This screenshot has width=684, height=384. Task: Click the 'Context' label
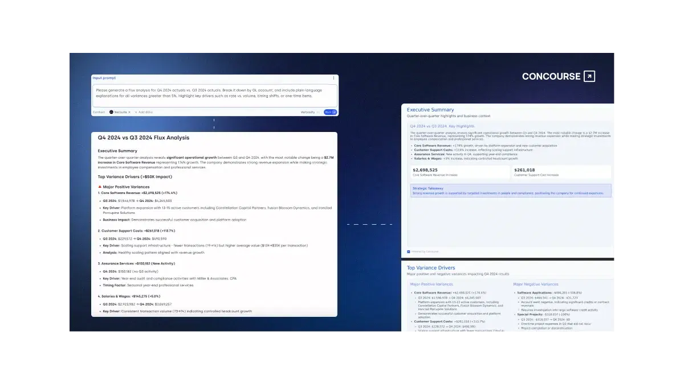pos(99,112)
